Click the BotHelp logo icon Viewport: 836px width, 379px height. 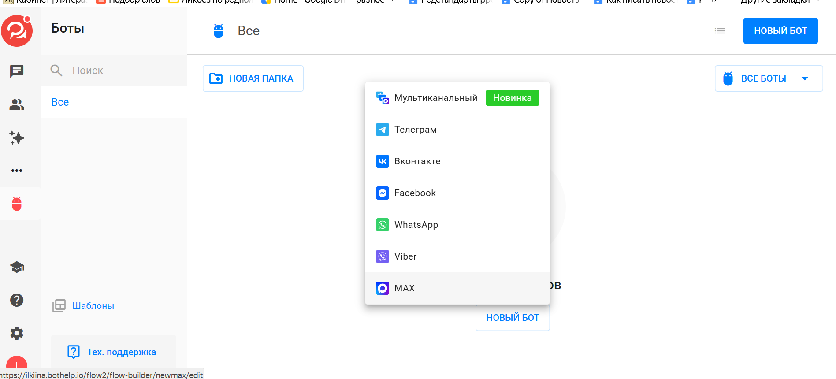tap(17, 30)
